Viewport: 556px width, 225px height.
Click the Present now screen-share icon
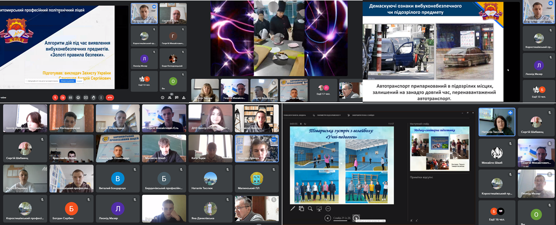(86, 97)
